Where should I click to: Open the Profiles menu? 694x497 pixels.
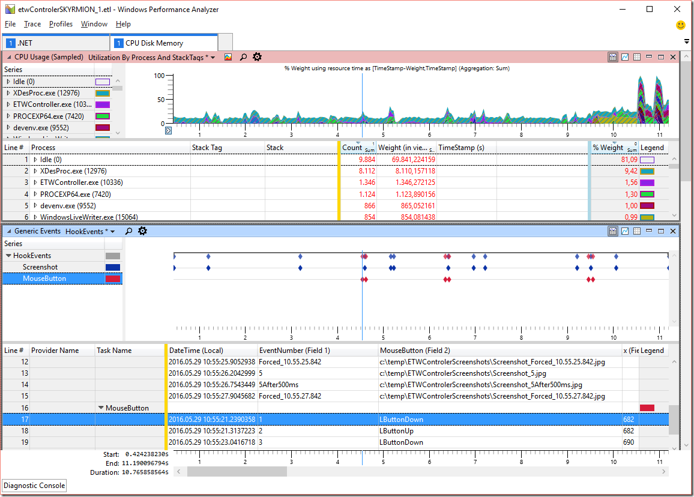pyautogui.click(x=61, y=24)
